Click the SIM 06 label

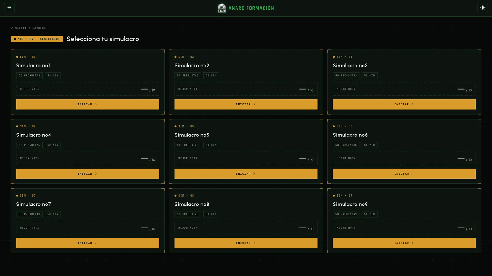click(343, 126)
